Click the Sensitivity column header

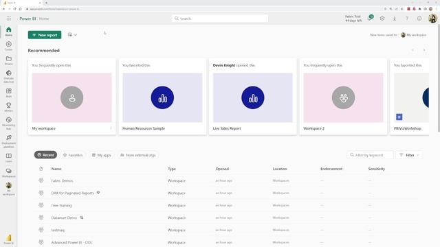(377, 169)
